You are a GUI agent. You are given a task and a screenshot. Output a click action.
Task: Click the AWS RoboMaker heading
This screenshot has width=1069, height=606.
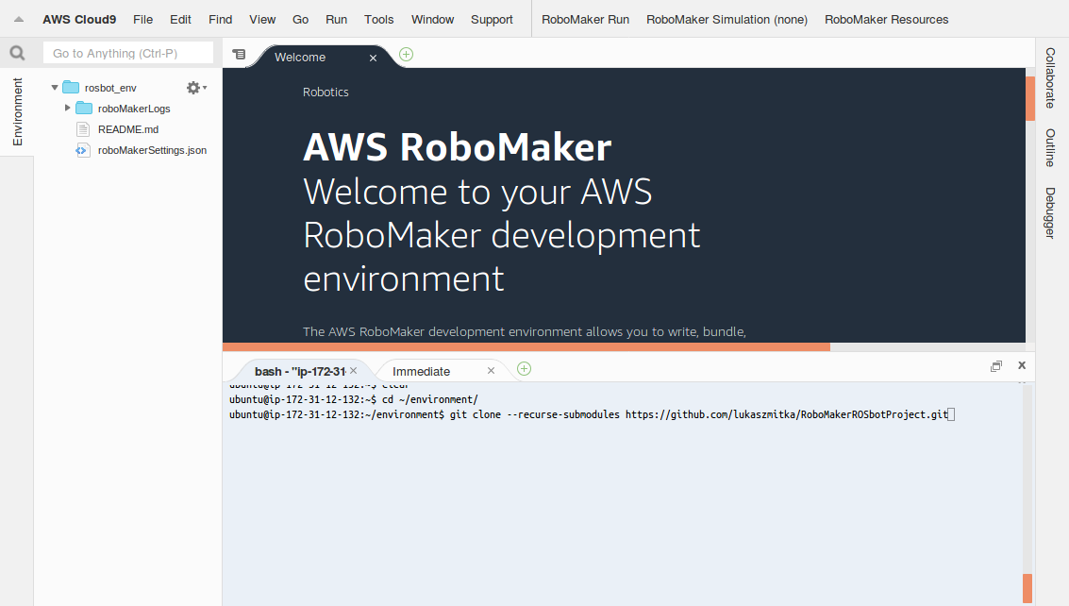click(458, 147)
